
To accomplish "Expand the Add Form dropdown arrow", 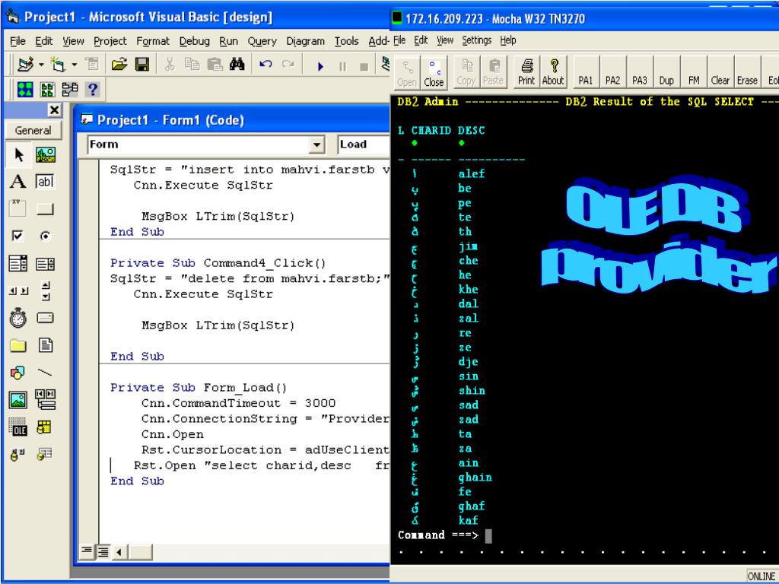I will pos(74,64).
